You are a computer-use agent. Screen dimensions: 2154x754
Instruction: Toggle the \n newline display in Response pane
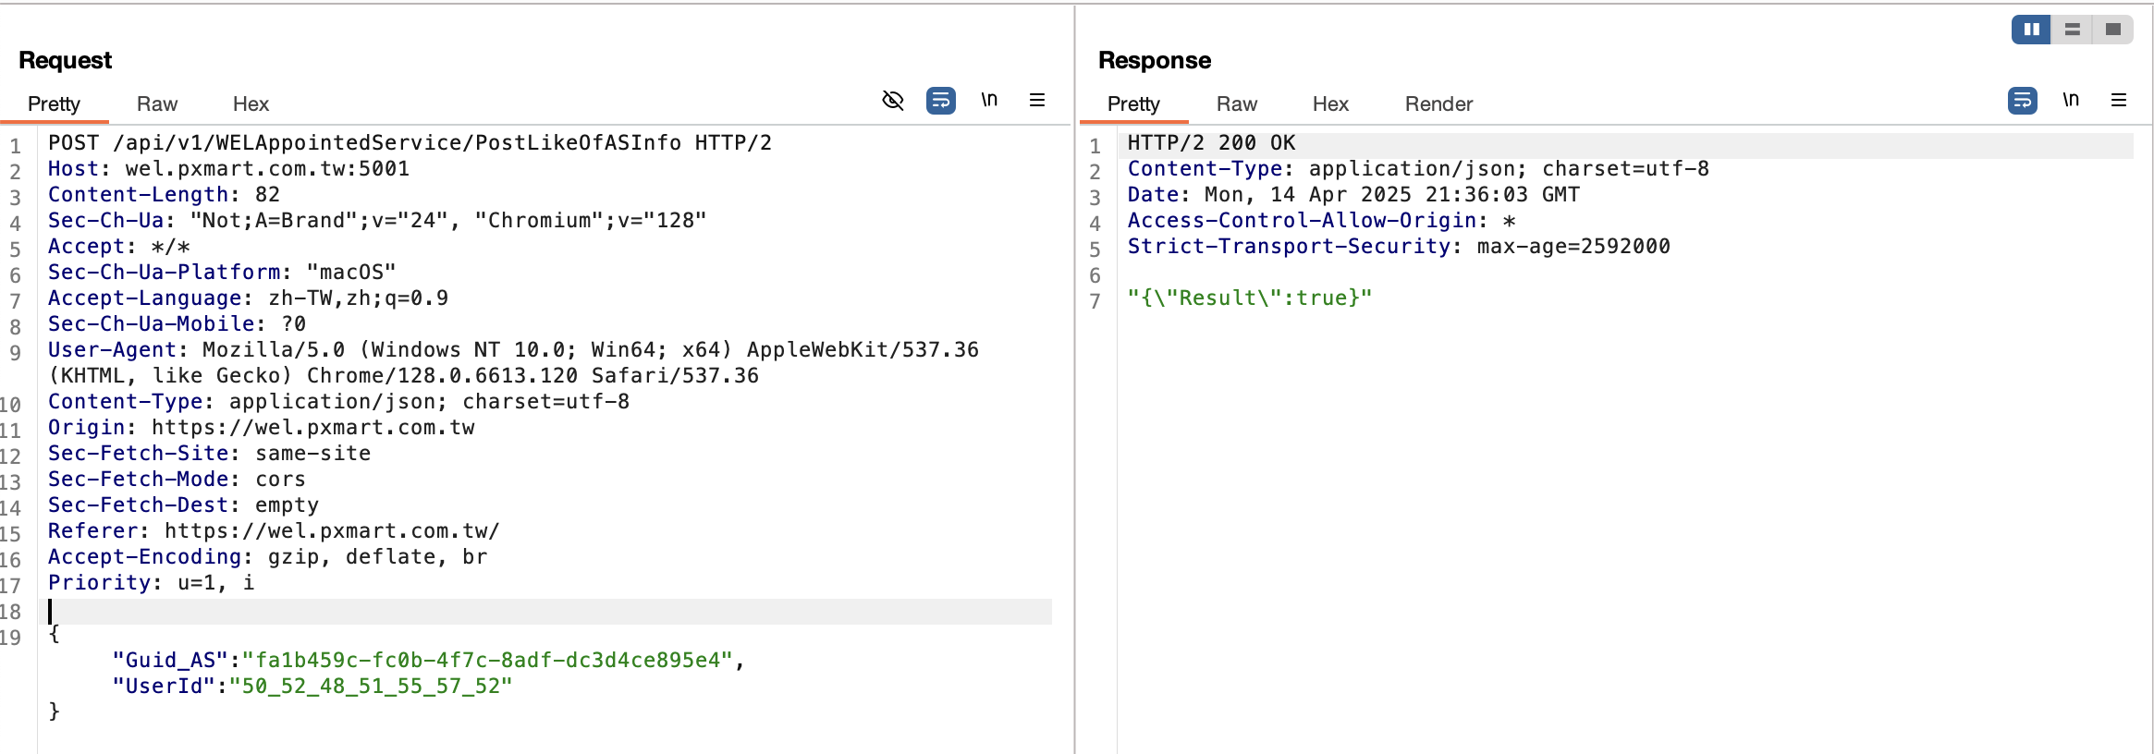pyautogui.click(x=2071, y=100)
